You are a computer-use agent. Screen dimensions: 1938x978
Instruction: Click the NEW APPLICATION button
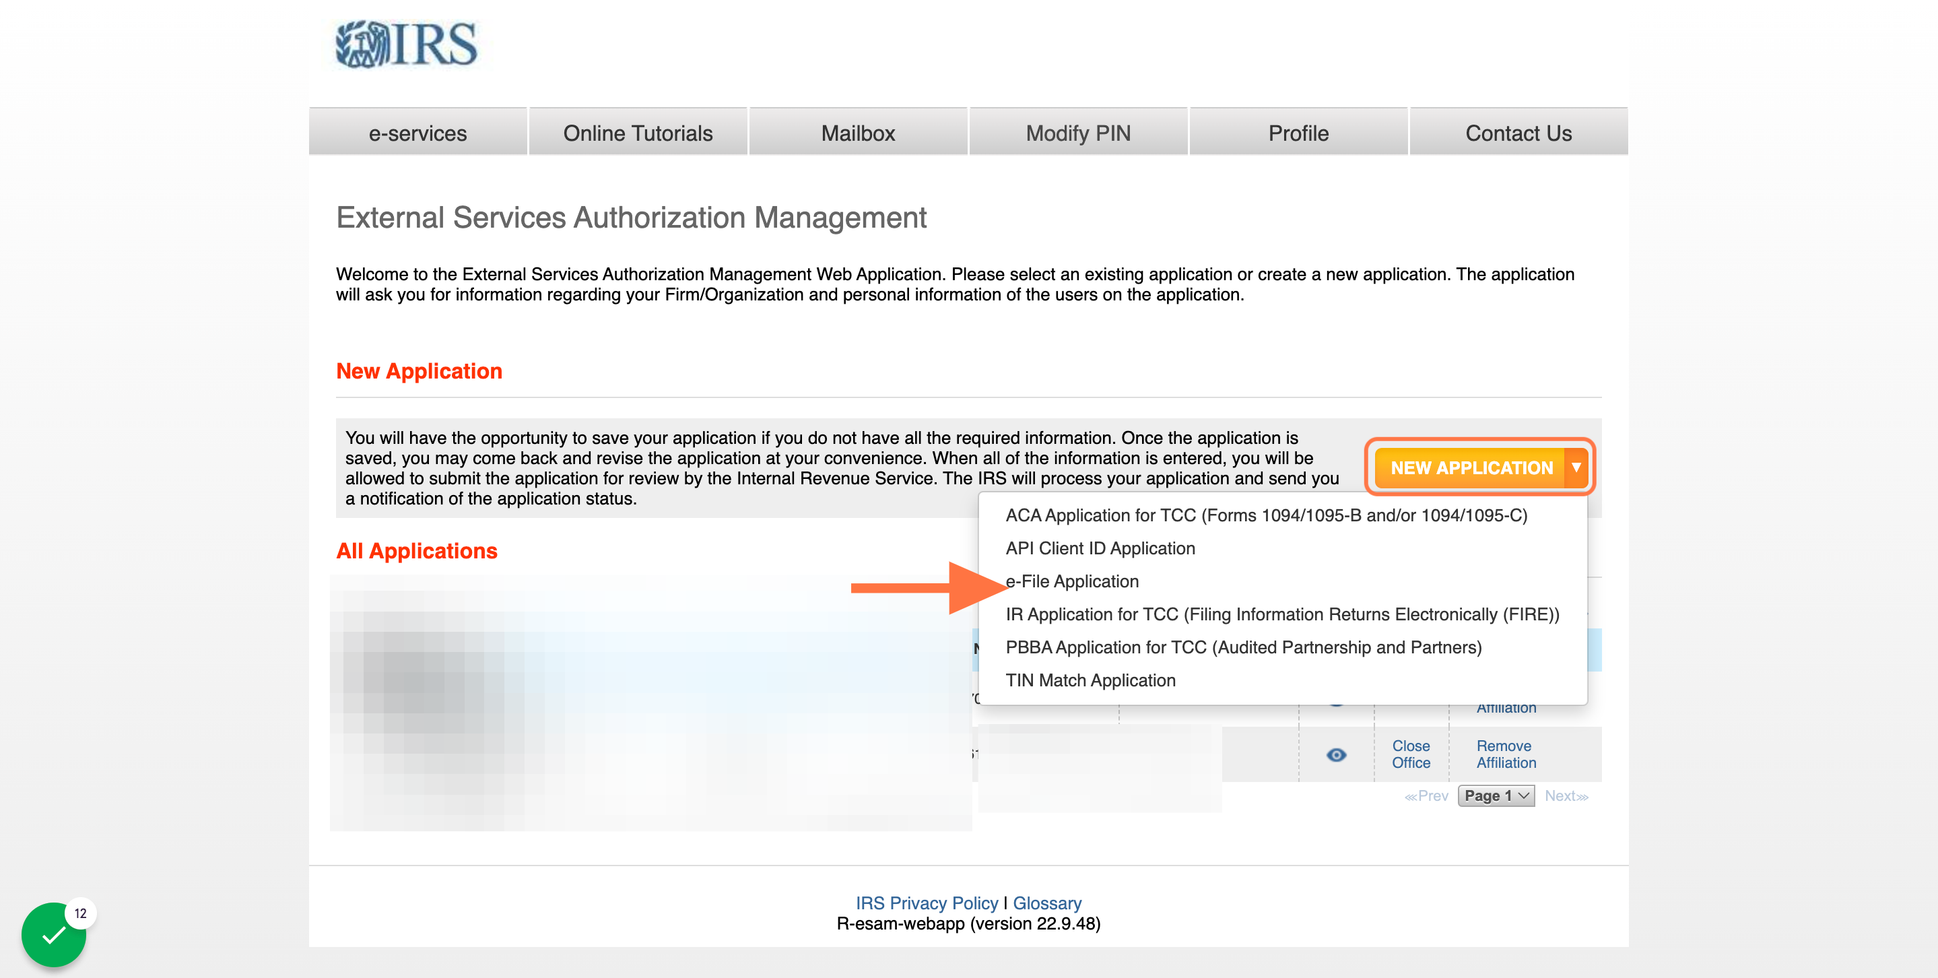(x=1471, y=467)
